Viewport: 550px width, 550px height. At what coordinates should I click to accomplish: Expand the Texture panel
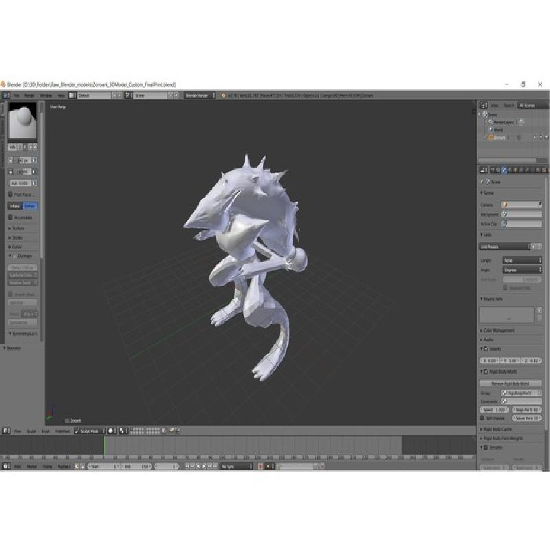[16, 228]
